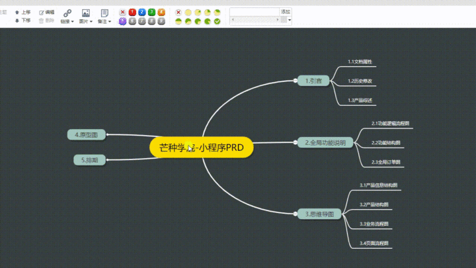Set priority 2 blue icon
Viewport: 476px width, 268px height.
coord(142,12)
